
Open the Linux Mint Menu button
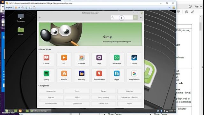[x=9, y=111]
